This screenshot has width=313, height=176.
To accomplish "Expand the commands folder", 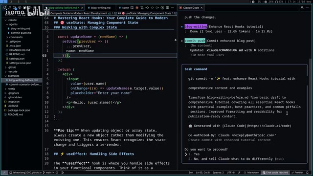I will click(16, 37).
